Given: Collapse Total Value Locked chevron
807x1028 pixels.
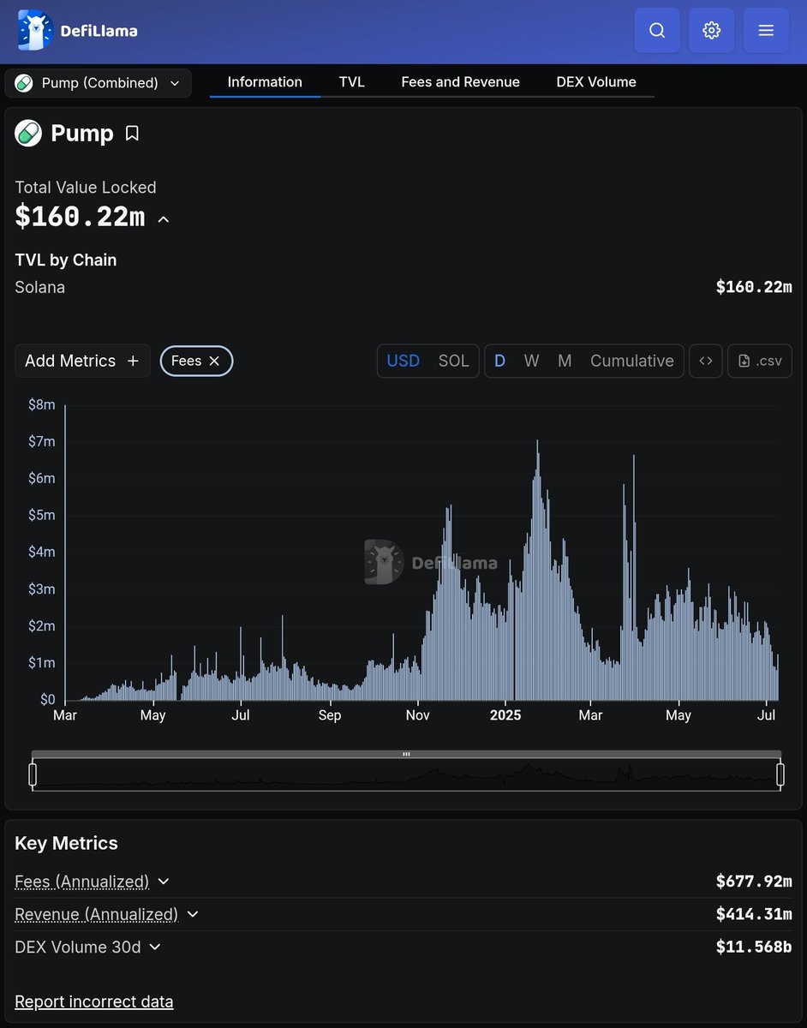Looking at the screenshot, I should [x=164, y=219].
